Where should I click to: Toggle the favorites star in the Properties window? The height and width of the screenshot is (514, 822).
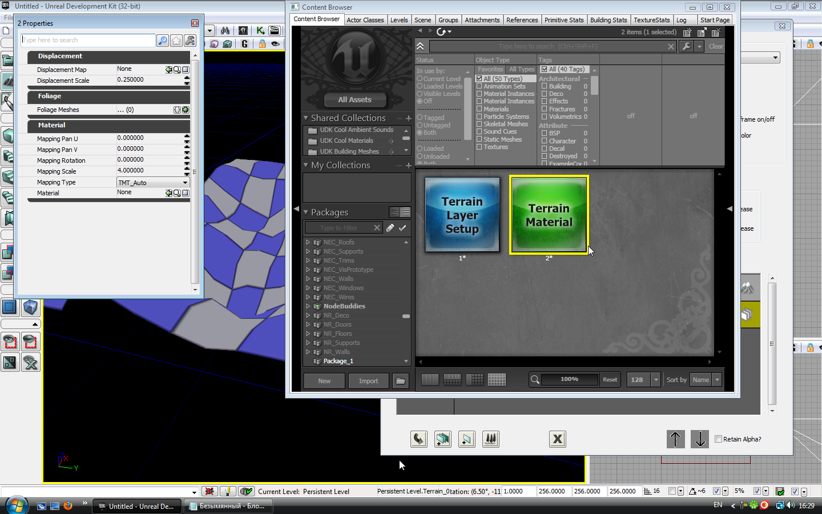[176, 41]
